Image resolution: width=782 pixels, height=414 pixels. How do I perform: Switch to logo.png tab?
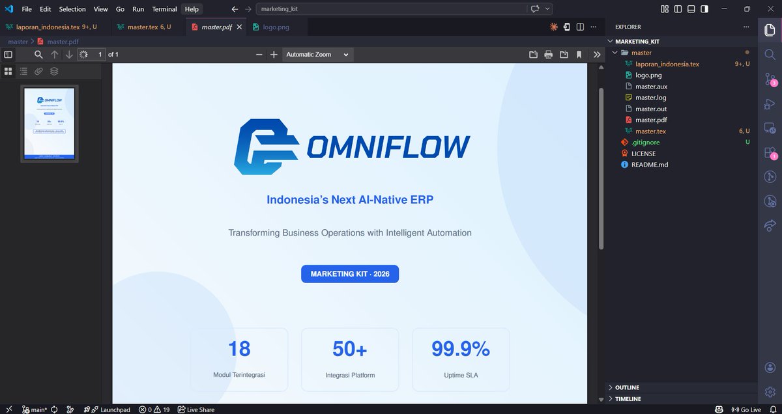point(276,27)
